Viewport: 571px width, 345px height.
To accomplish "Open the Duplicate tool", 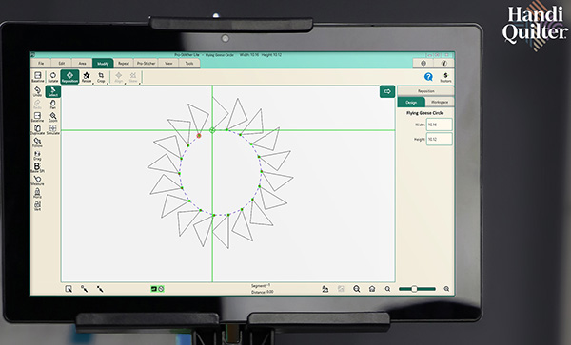I will [x=37, y=130].
